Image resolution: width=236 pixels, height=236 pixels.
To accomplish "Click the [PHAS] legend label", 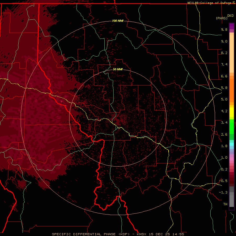I will 222,18.
